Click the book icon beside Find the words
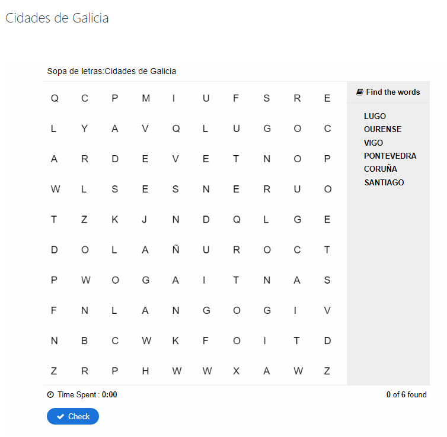447x437 pixels. (x=360, y=92)
